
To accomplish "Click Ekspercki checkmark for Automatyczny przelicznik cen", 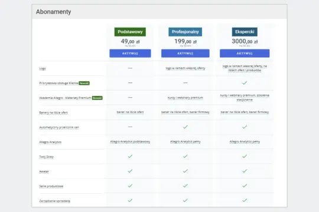I will (245, 127).
